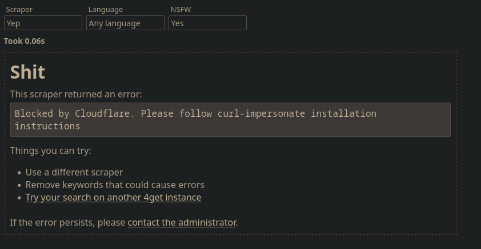Select the Took 0.06s timing text

click(x=24, y=41)
